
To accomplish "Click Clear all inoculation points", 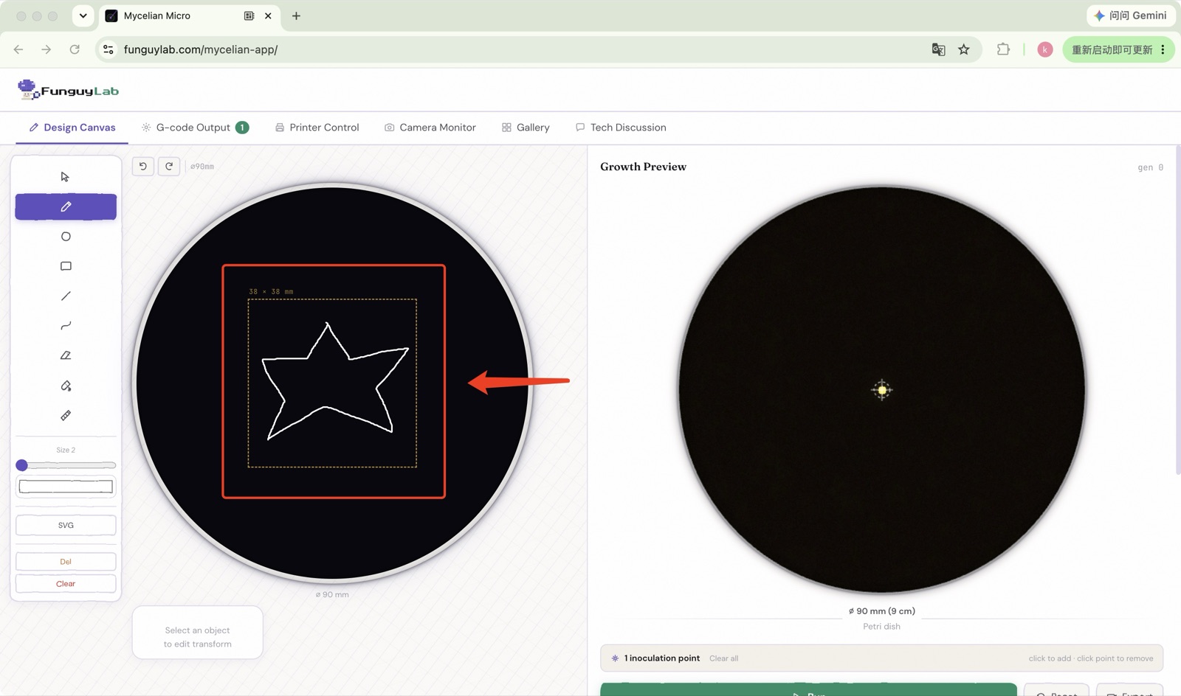I will tap(723, 658).
